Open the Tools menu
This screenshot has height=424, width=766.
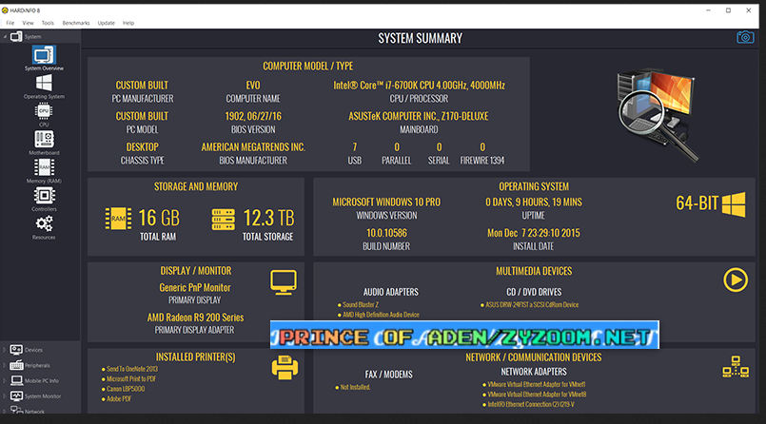48,23
